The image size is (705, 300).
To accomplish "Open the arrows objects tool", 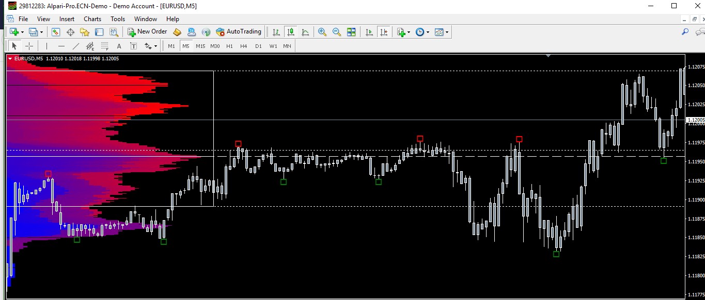I will pyautogui.click(x=148, y=46).
